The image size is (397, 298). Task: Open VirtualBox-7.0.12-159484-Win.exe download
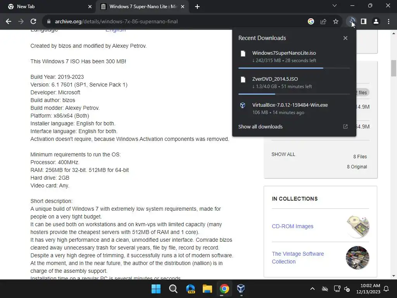(294, 109)
